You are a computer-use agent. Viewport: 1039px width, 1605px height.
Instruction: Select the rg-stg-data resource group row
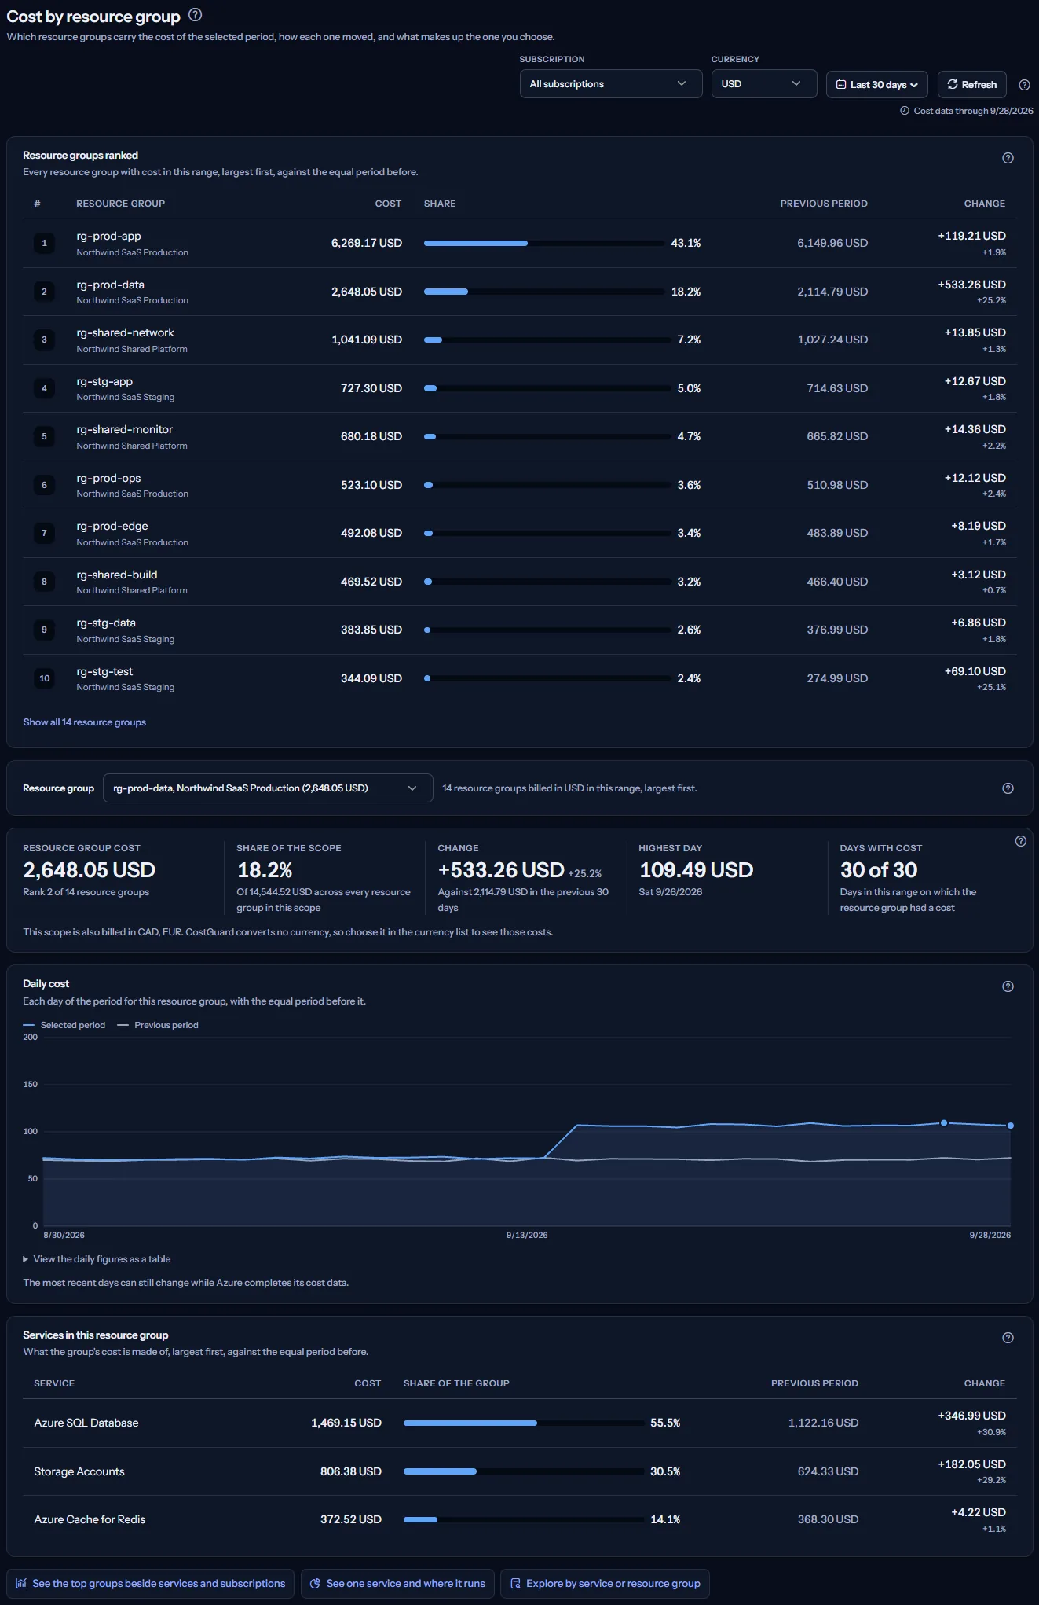(520, 630)
